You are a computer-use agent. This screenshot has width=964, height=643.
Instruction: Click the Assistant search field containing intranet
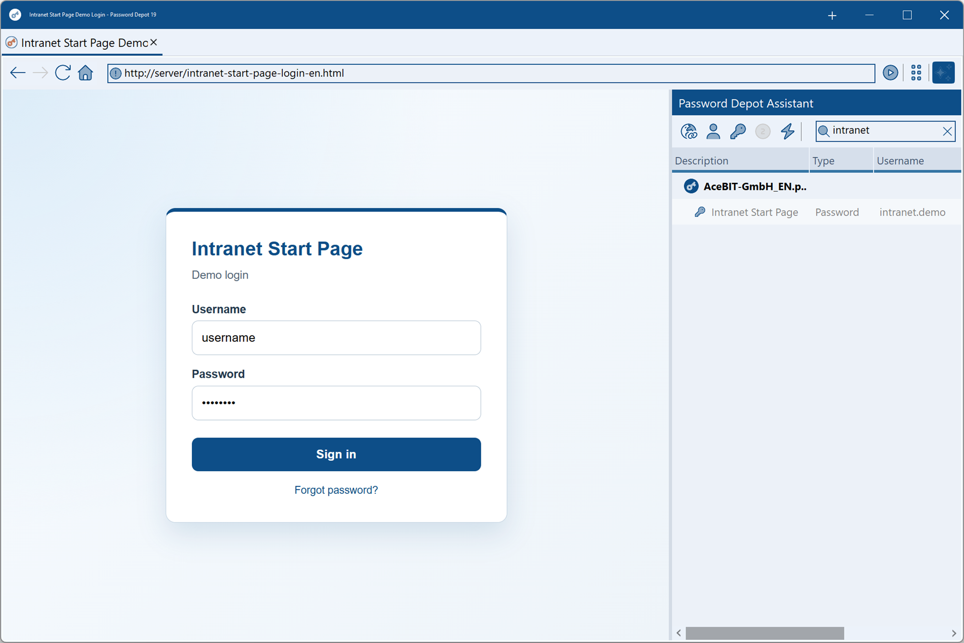[x=886, y=131]
